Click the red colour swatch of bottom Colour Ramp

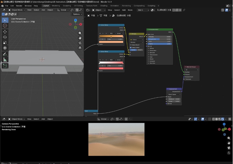111,68
